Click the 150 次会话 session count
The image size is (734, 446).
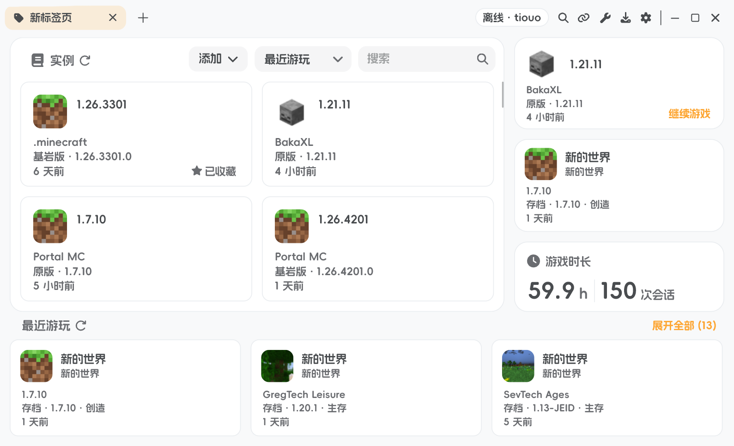tap(637, 291)
